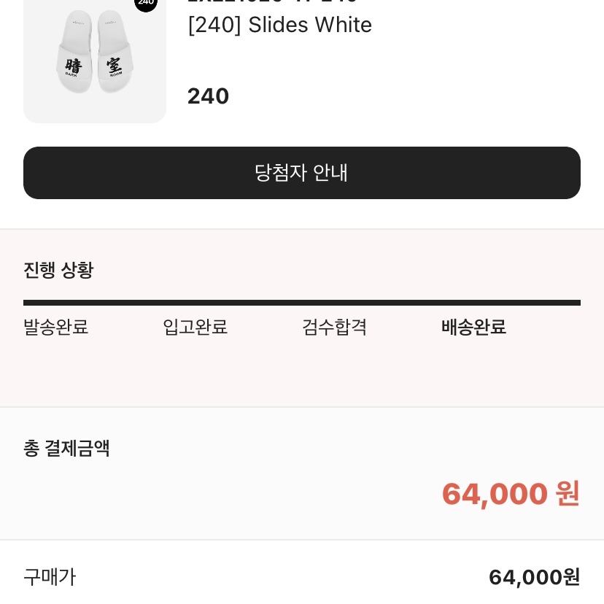Click the 구매가 purchase price label
The image size is (604, 604).
click(50, 577)
